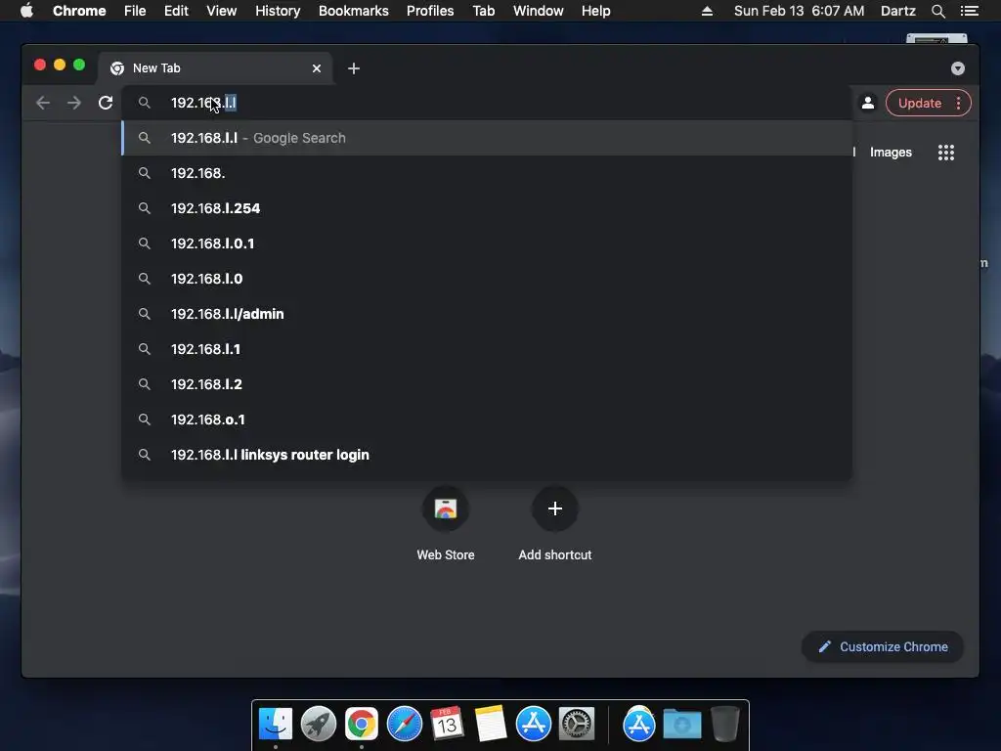
Task: Open Safari from the Dock
Action: click(x=404, y=725)
